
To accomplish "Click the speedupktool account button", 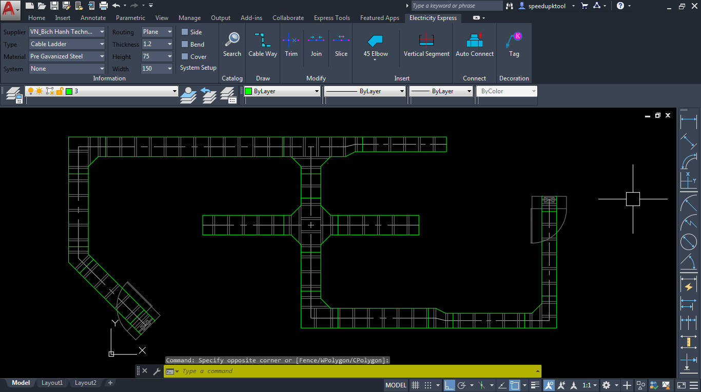I will point(548,6).
